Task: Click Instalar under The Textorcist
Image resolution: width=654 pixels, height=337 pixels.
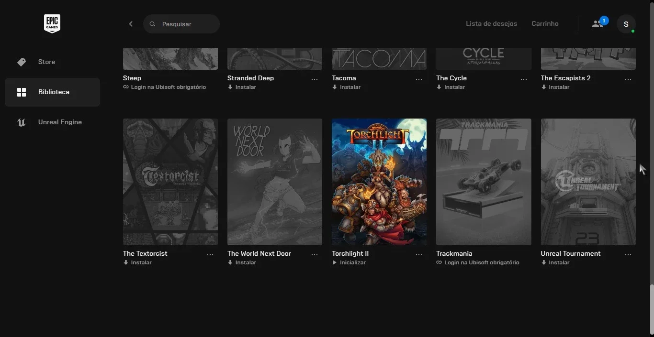Action: 141,262
